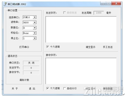Expand the 校验位 None dropdown
Image resolution: width=125 pixels, height=98 pixels.
point(35,33)
